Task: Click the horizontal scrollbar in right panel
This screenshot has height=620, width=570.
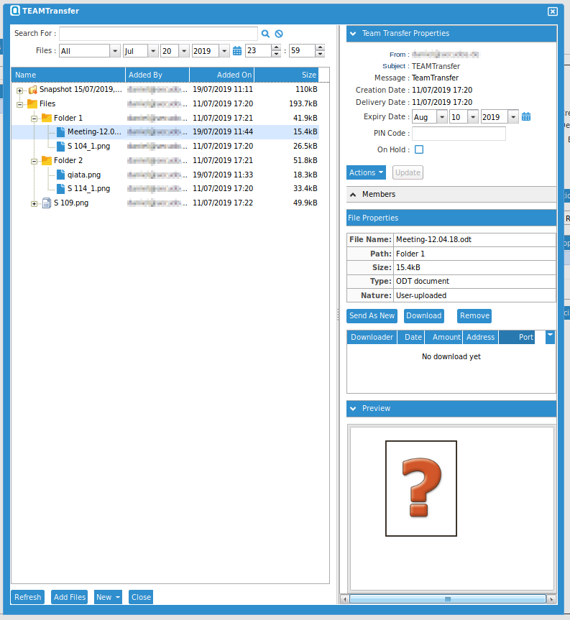Action: [447, 599]
